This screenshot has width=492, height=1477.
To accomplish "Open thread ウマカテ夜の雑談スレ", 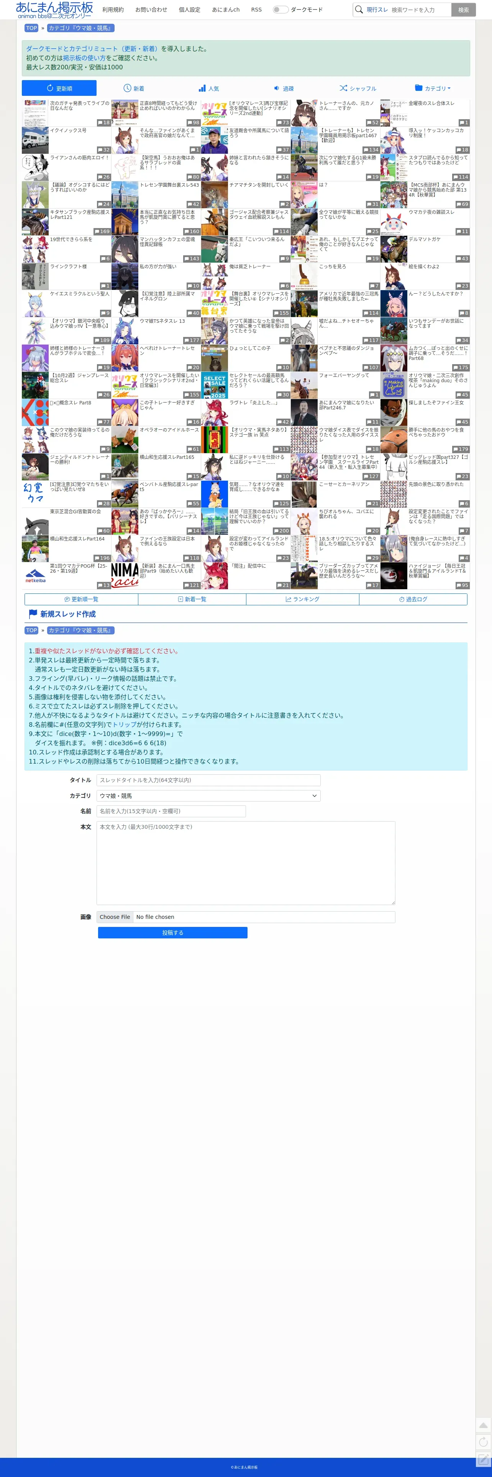I will [431, 212].
